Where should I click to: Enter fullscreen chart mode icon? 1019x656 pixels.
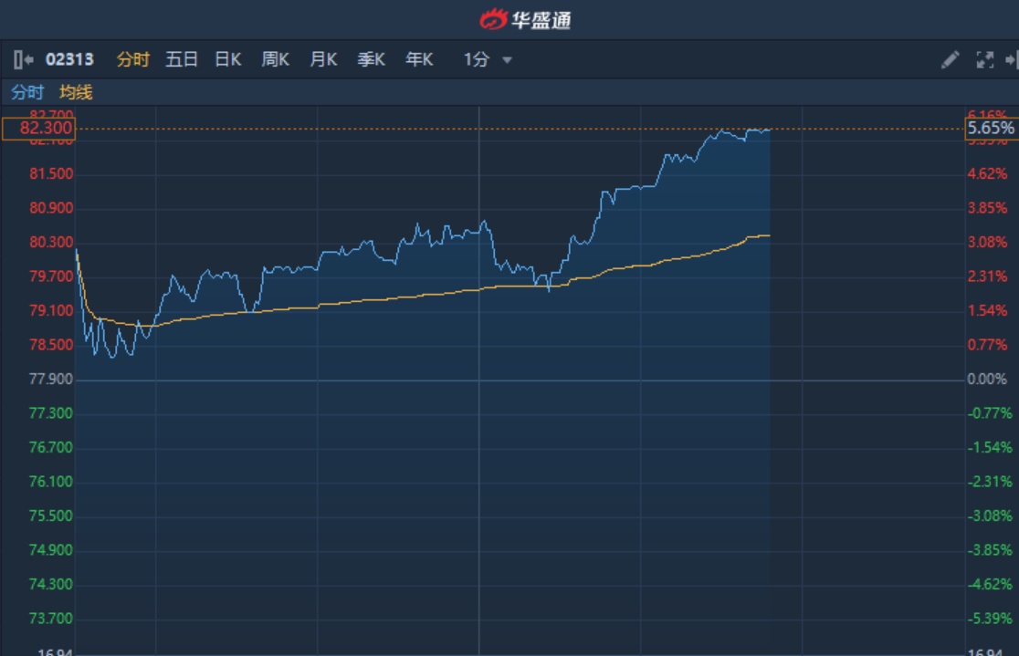pyautogui.click(x=984, y=60)
